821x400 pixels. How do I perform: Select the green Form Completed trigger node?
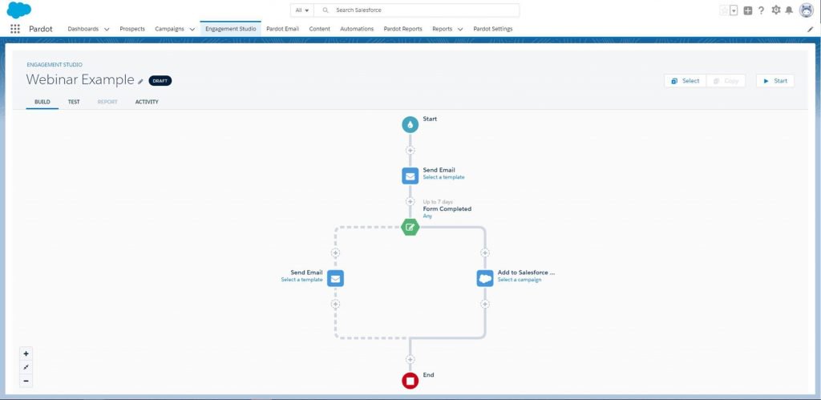[x=410, y=227]
